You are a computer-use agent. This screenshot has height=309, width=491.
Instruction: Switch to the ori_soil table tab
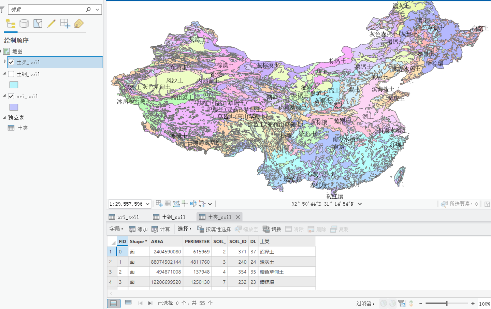point(124,217)
